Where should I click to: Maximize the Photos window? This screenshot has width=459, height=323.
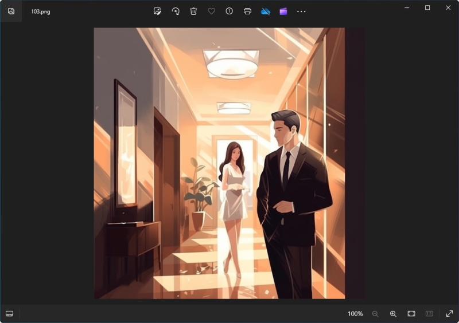pos(427,7)
